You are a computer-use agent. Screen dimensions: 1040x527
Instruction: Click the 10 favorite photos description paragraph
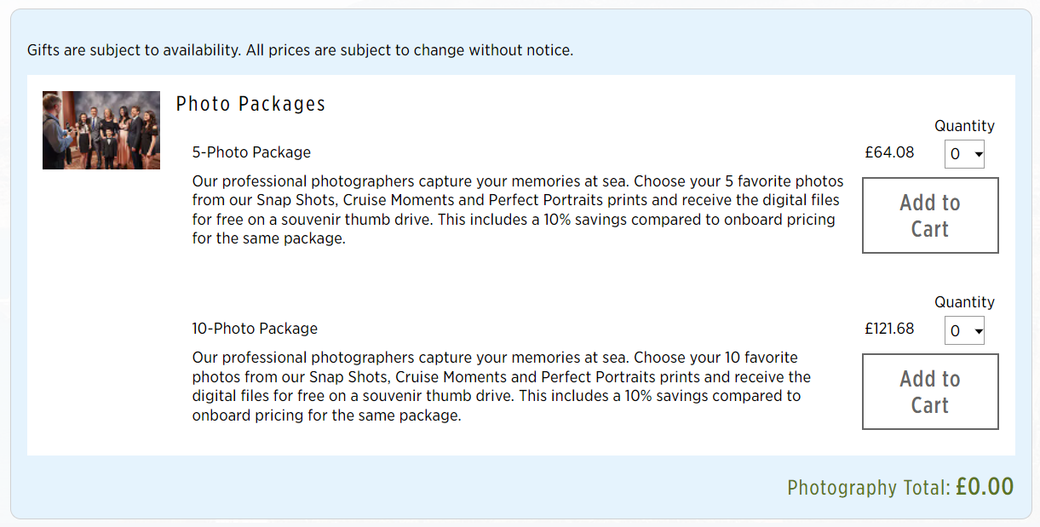(x=501, y=387)
